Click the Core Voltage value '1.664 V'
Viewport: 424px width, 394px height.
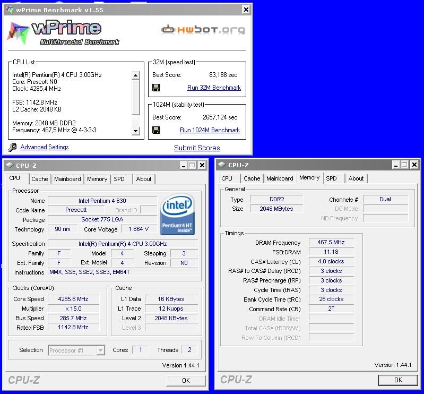click(x=139, y=229)
